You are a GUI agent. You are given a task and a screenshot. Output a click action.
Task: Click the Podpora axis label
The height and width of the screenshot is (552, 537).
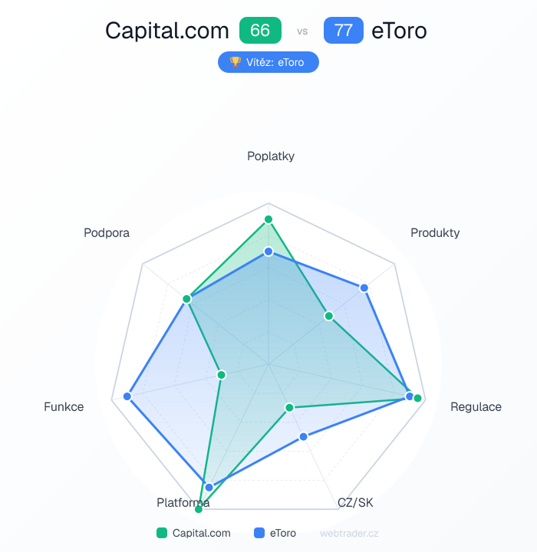coord(107,233)
